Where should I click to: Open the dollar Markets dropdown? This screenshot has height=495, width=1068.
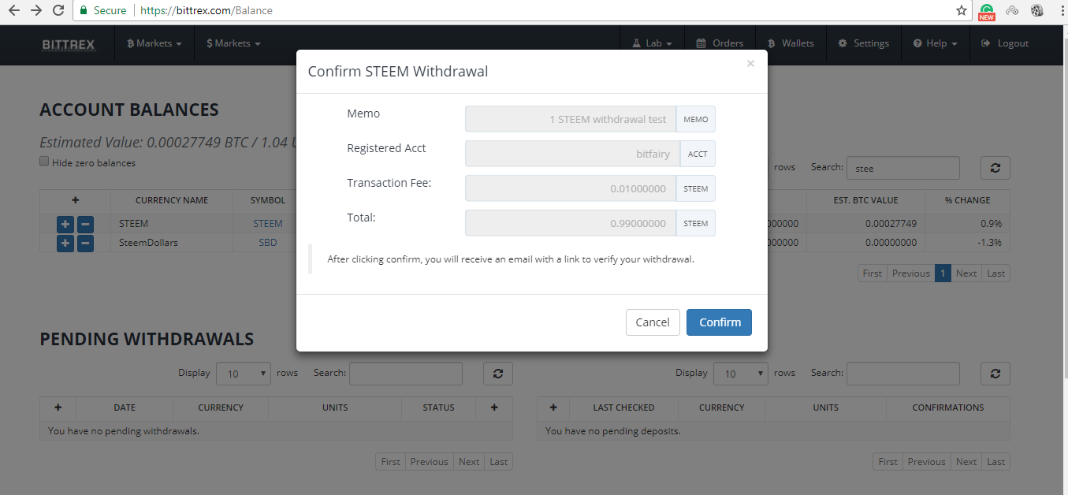233,43
